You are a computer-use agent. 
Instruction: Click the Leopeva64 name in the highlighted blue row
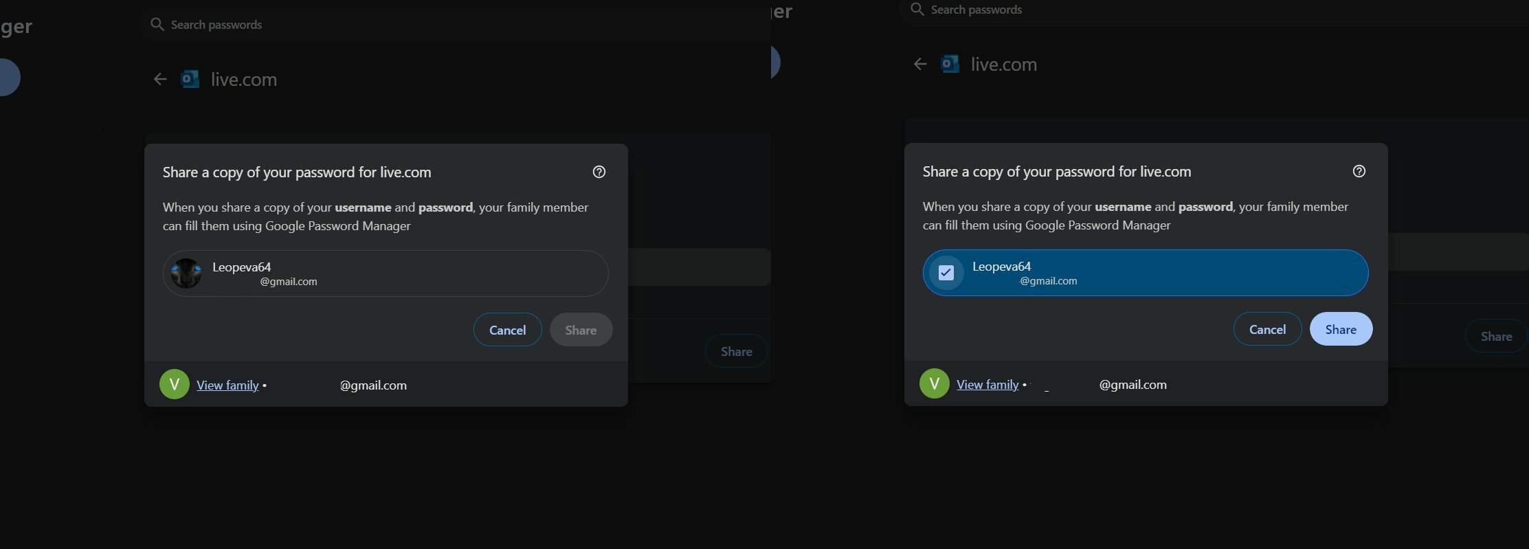pyautogui.click(x=1001, y=267)
